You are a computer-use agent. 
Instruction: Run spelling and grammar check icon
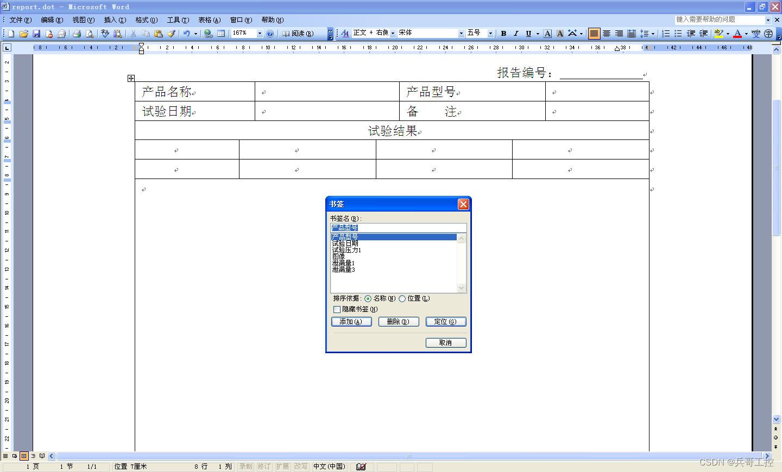pyautogui.click(x=105, y=34)
